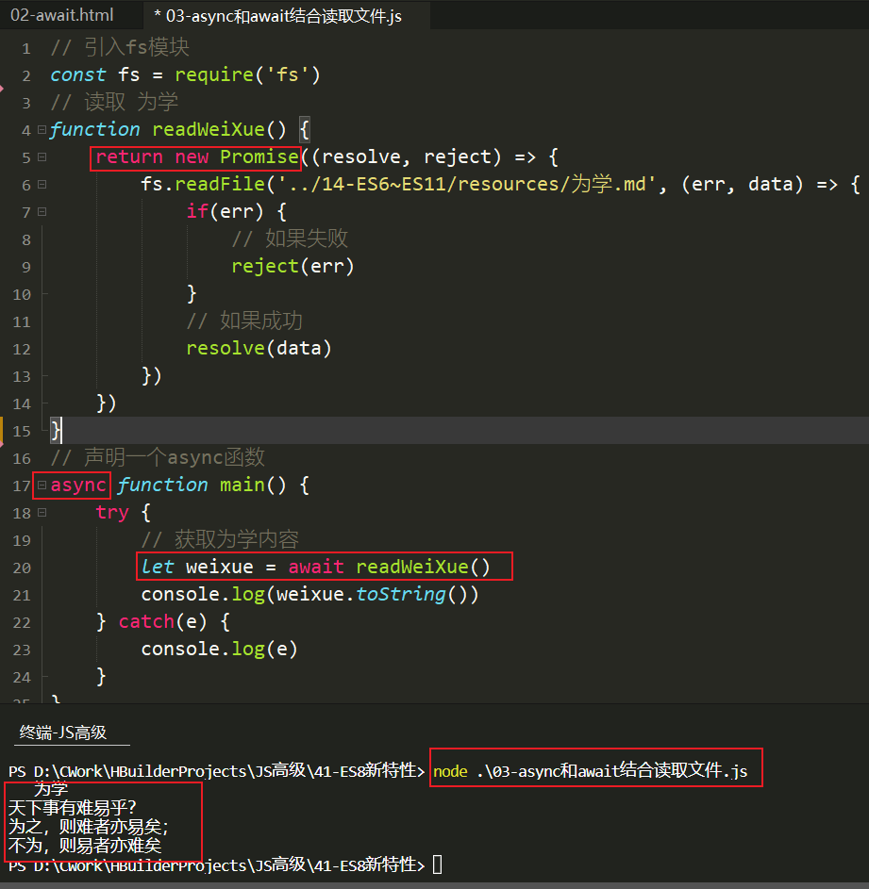The image size is (869, 889).
Task: Click the 'await' keyword on line 20
Action: click(316, 567)
